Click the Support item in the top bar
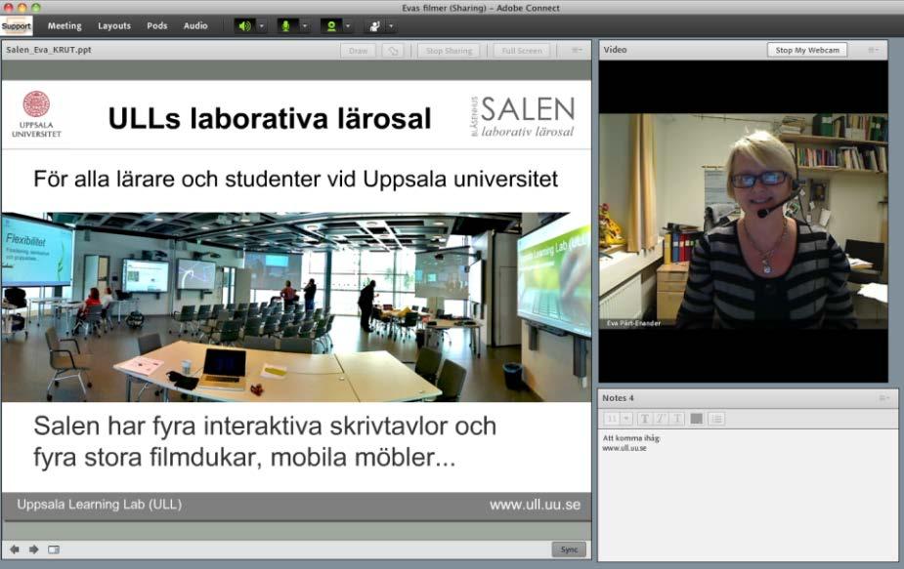 (x=17, y=26)
